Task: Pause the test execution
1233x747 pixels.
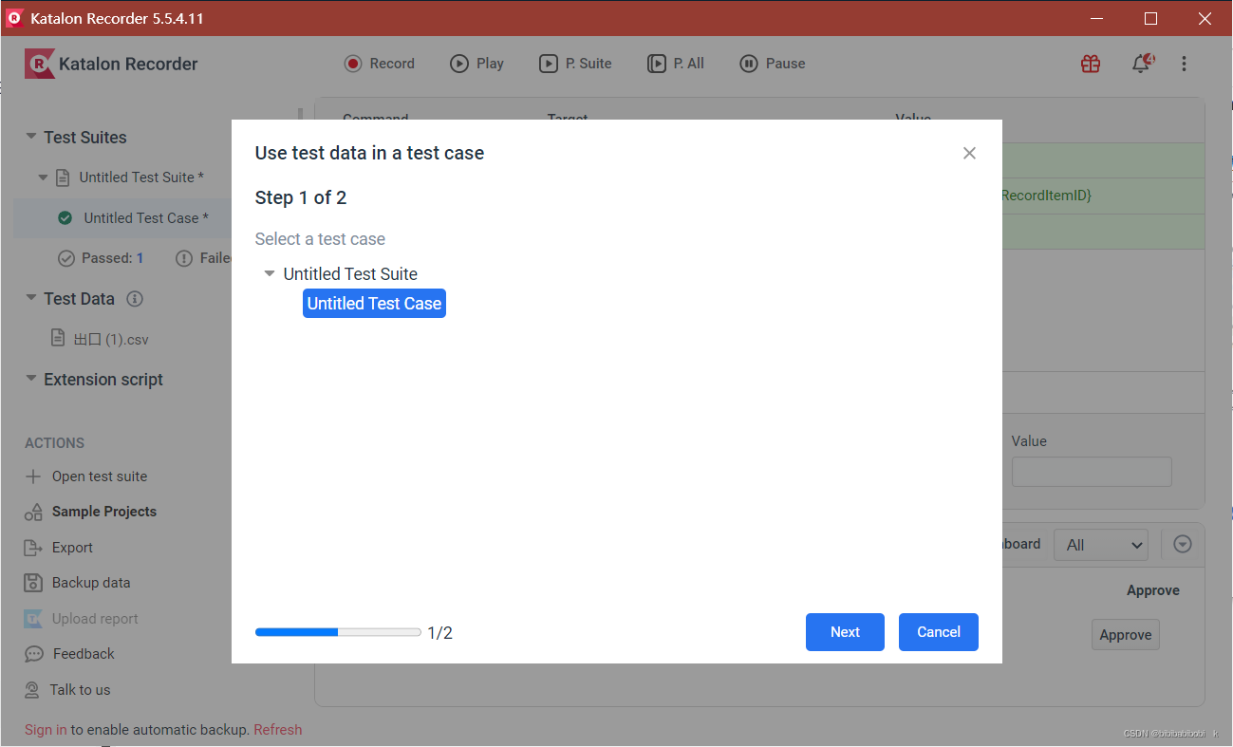Action: 773,64
